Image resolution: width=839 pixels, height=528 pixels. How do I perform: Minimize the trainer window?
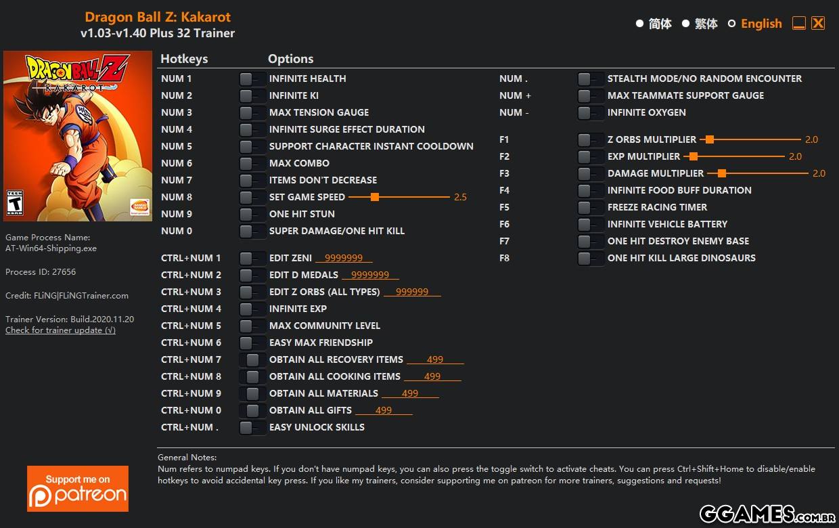tap(799, 24)
